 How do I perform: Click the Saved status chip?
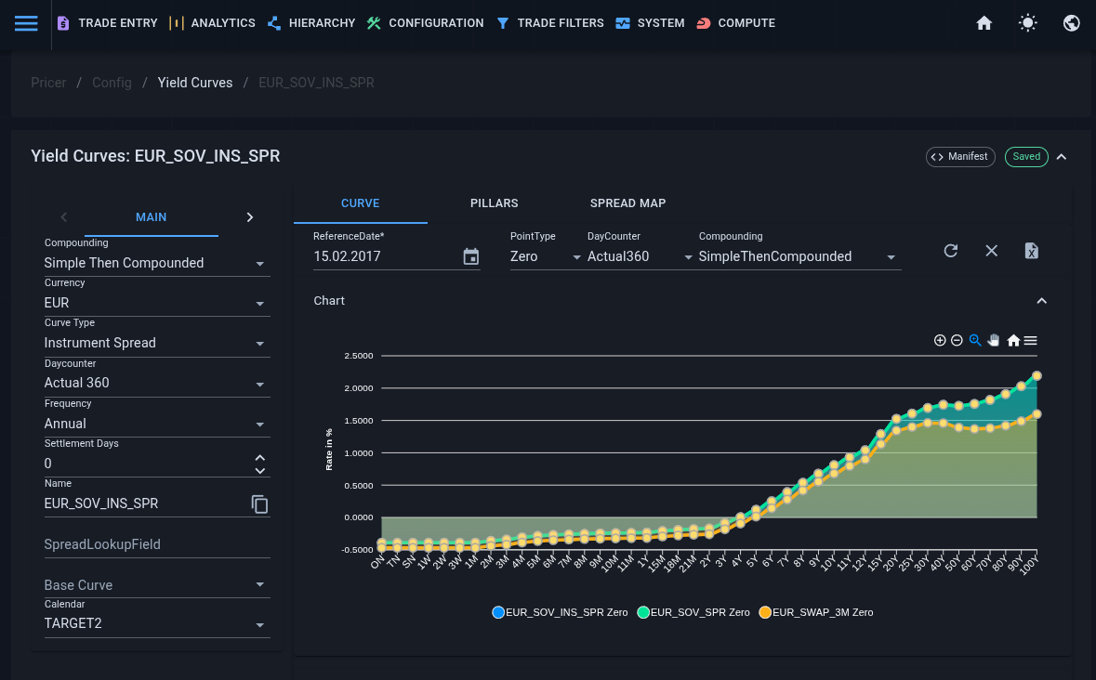click(1026, 156)
